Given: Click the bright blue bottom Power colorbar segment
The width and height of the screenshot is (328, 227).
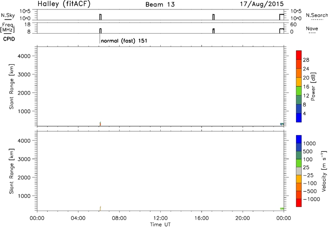Looking at the screenshot, I should point(299,118).
